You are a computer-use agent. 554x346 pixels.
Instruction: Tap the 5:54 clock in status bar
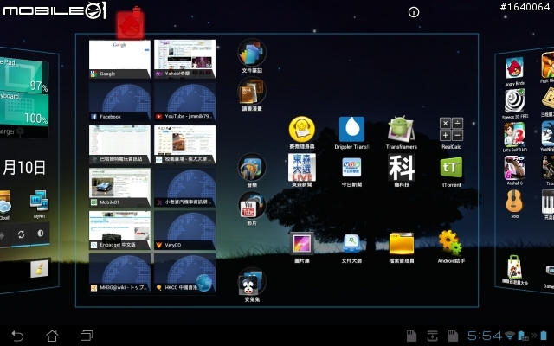coord(485,336)
